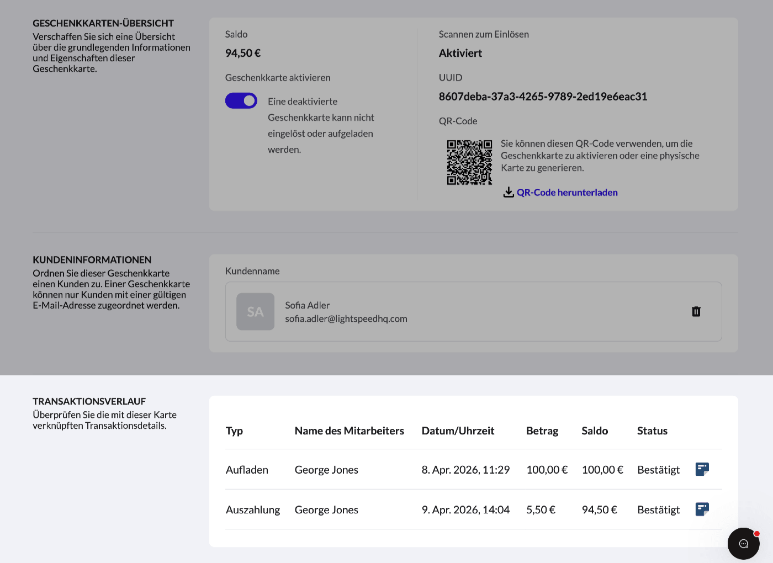Click the Betrag column header
The width and height of the screenshot is (773, 563).
coord(542,431)
